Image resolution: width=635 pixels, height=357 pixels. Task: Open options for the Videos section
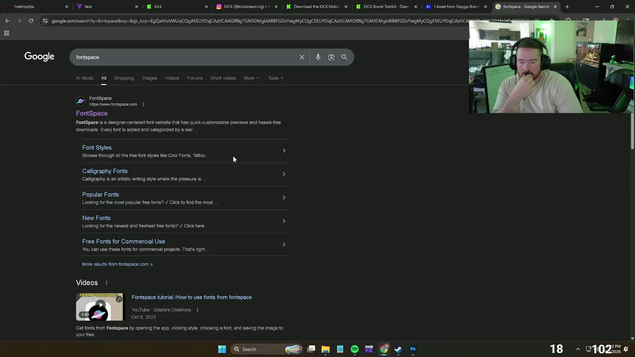pyautogui.click(x=106, y=283)
